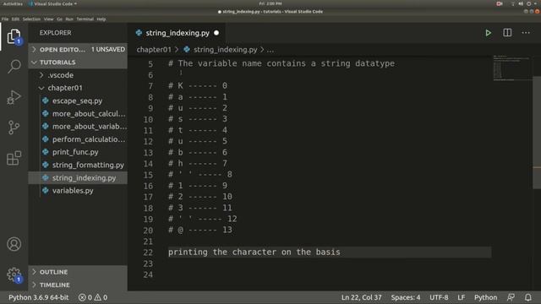Open notifications bell in status bar

coord(527,297)
